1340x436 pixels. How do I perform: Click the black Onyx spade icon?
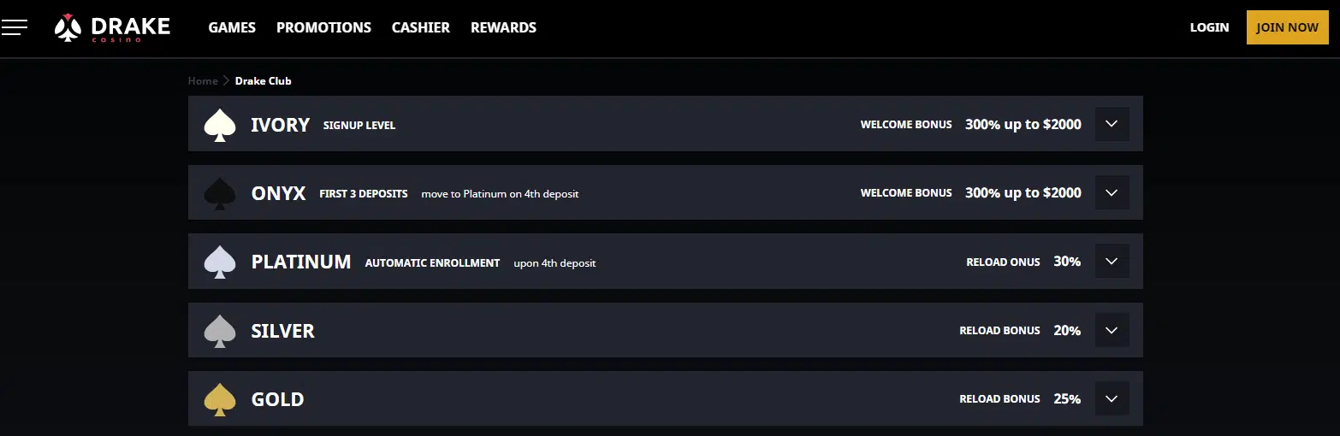click(220, 193)
